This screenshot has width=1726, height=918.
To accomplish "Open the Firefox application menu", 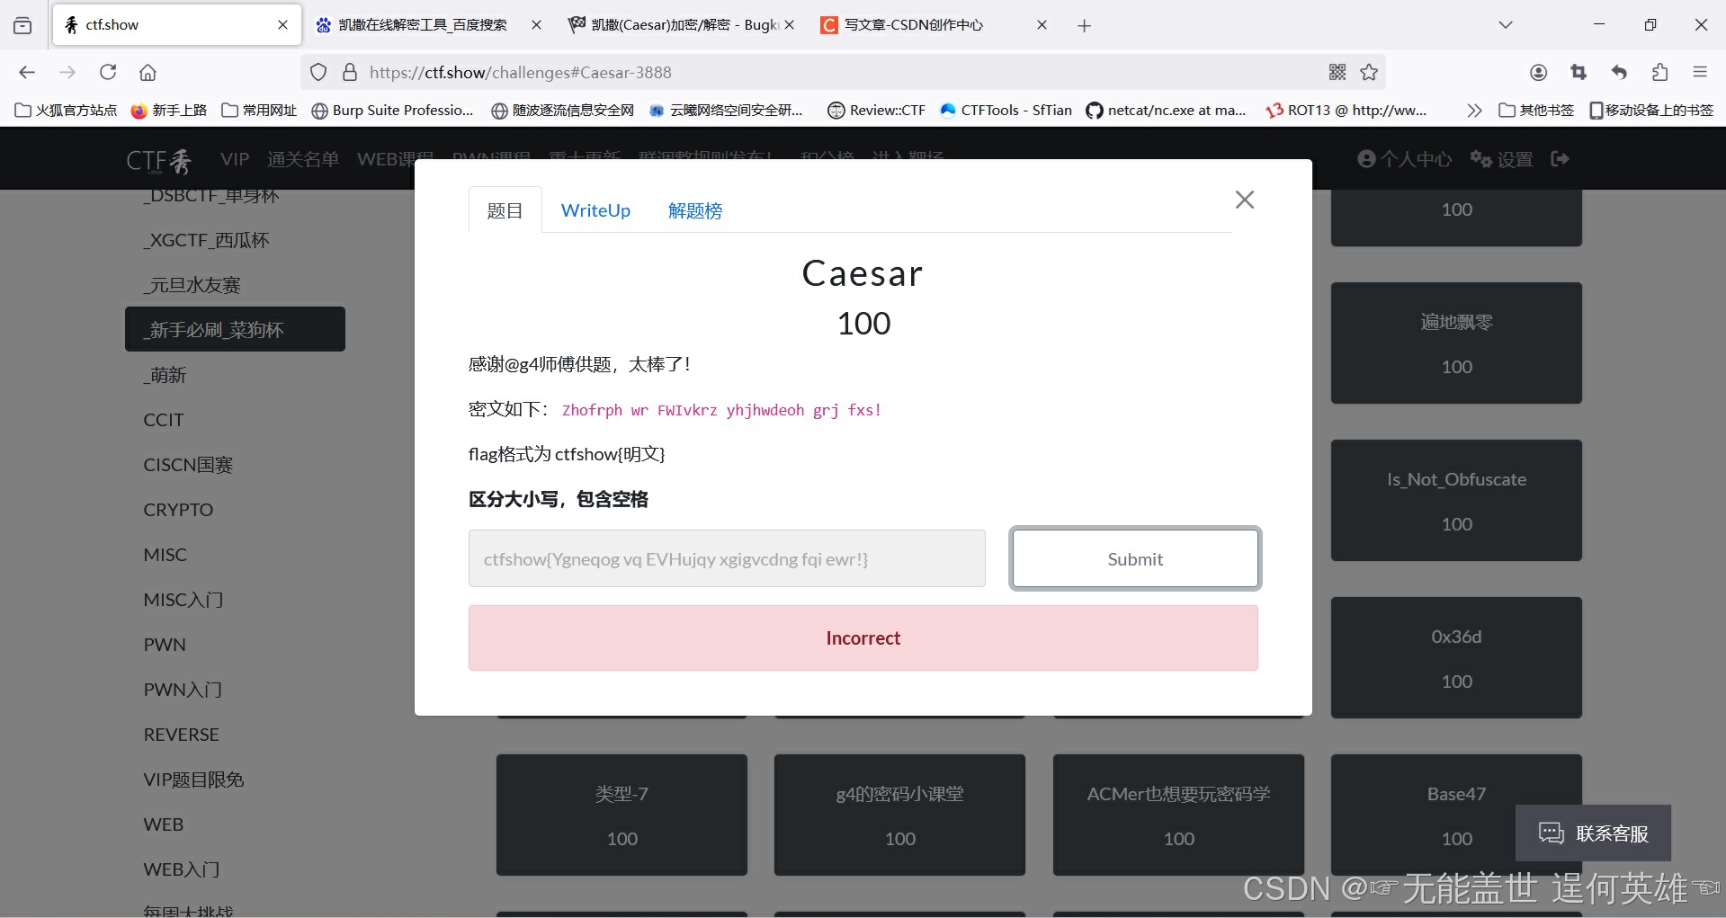I will point(1700,72).
